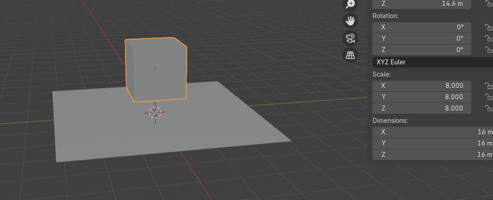Select the orange-outlined cube in the viewport
The width and height of the screenshot is (493, 200).
pyautogui.click(x=155, y=68)
